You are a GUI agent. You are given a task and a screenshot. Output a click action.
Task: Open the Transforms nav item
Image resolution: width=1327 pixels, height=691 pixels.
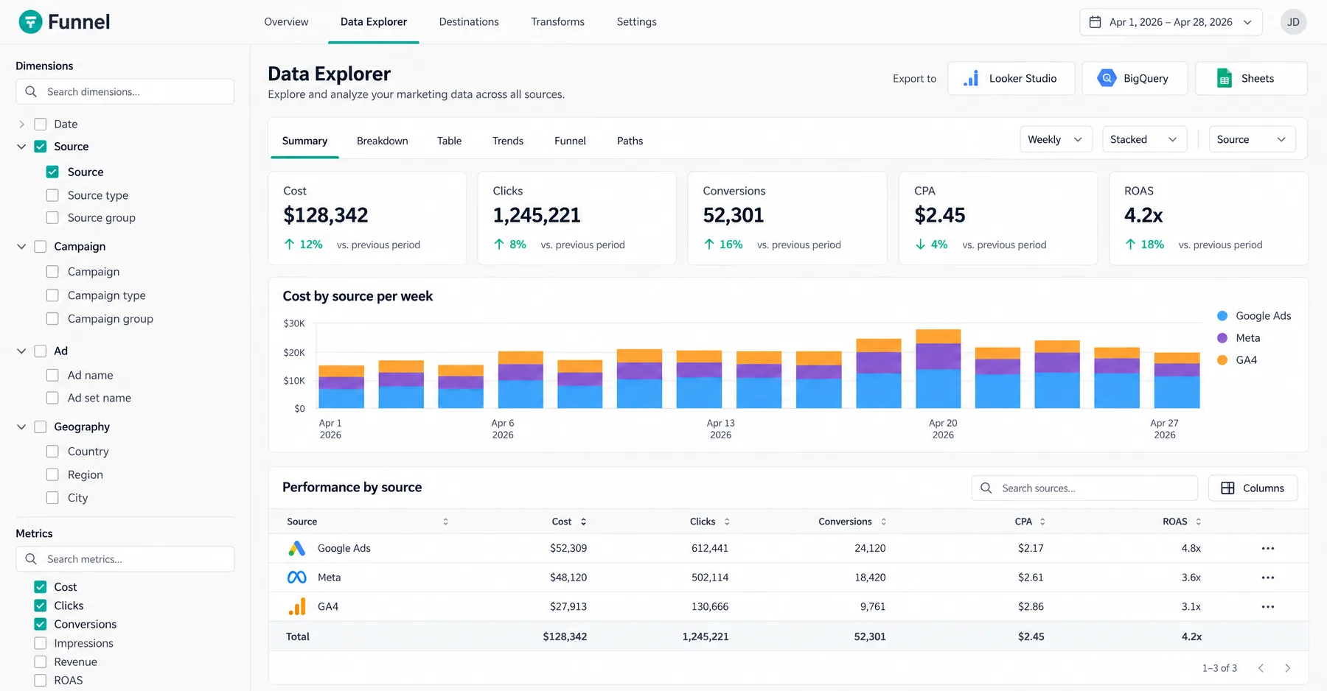click(x=557, y=22)
